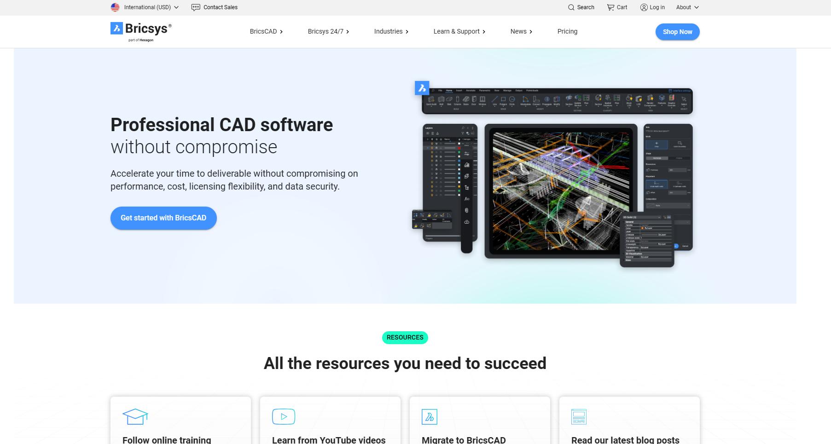This screenshot has width=831, height=444.
Task: Open the shopping Cart icon
Action: click(610, 7)
